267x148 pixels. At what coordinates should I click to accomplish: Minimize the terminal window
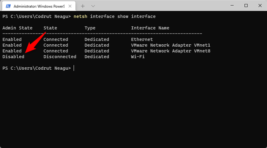(x=232, y=6)
